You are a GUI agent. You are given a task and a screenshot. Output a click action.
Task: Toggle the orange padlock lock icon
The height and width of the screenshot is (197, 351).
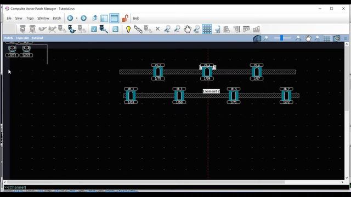[125, 18]
